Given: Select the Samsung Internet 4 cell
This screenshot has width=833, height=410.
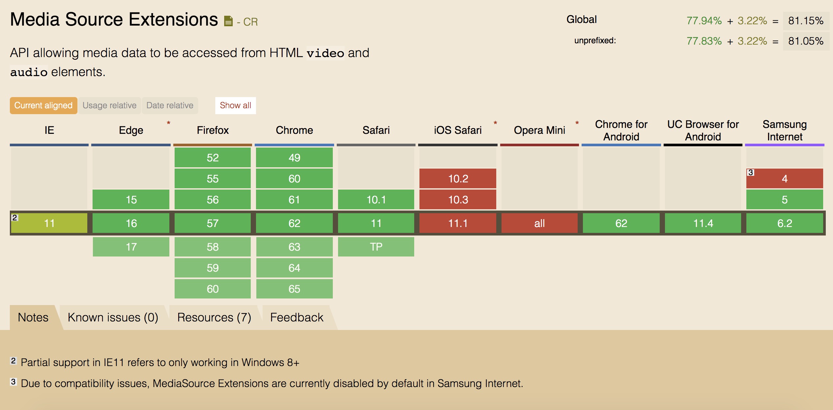Looking at the screenshot, I should tap(785, 178).
